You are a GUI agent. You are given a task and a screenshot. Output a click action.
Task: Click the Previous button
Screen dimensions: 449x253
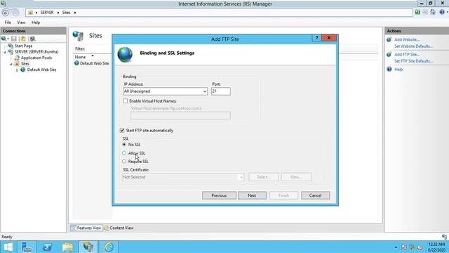pos(219,195)
